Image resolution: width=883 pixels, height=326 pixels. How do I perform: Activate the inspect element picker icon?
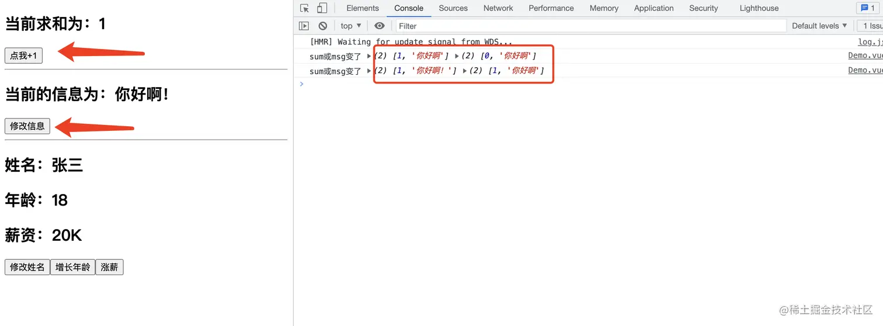[x=304, y=8]
